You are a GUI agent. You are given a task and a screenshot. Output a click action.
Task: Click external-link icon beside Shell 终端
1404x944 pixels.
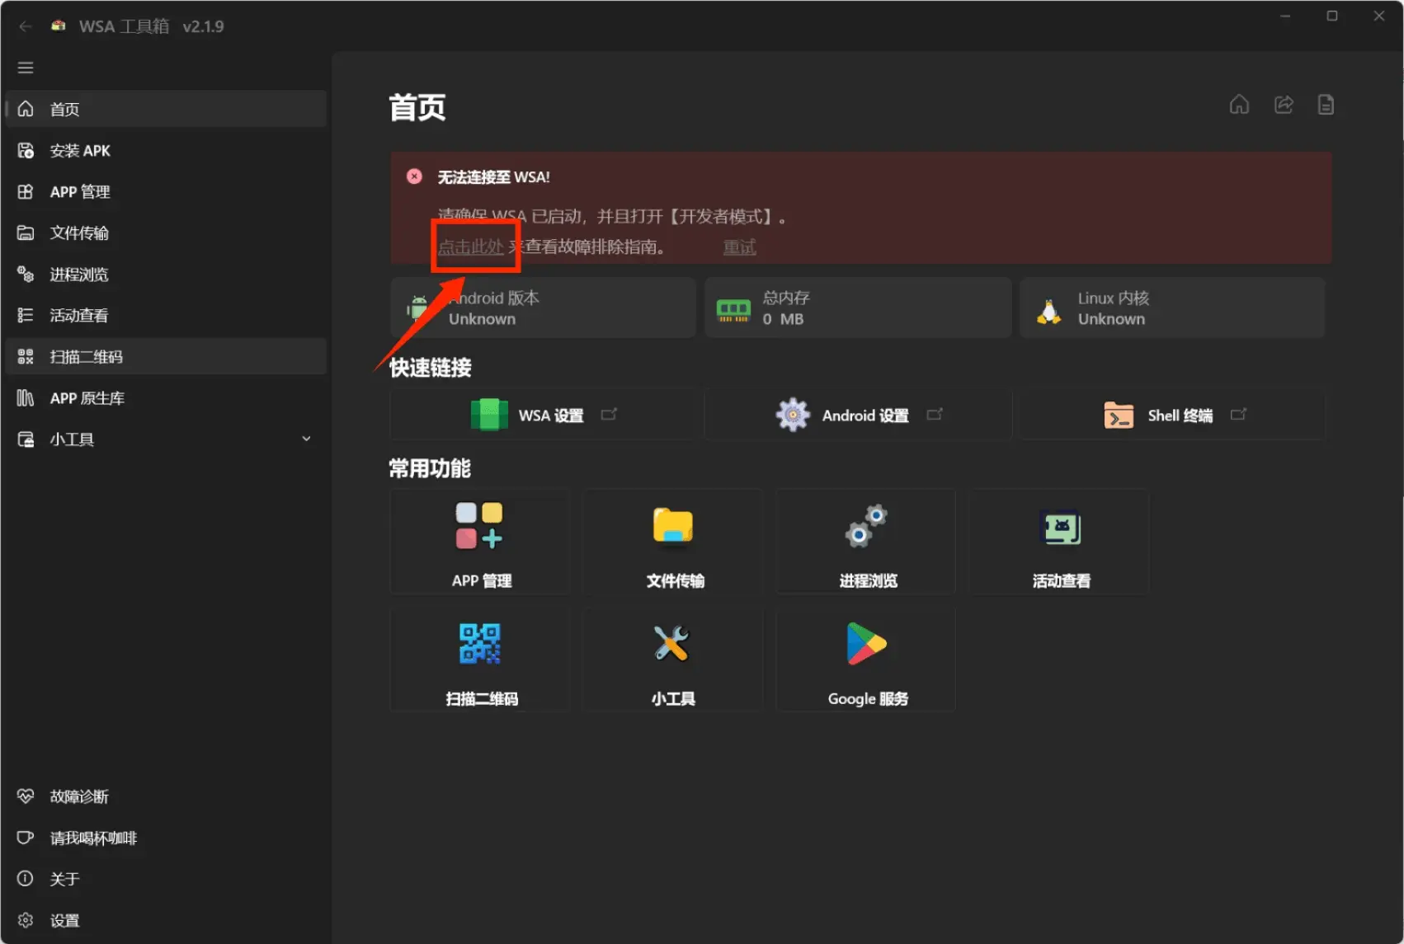click(1238, 414)
